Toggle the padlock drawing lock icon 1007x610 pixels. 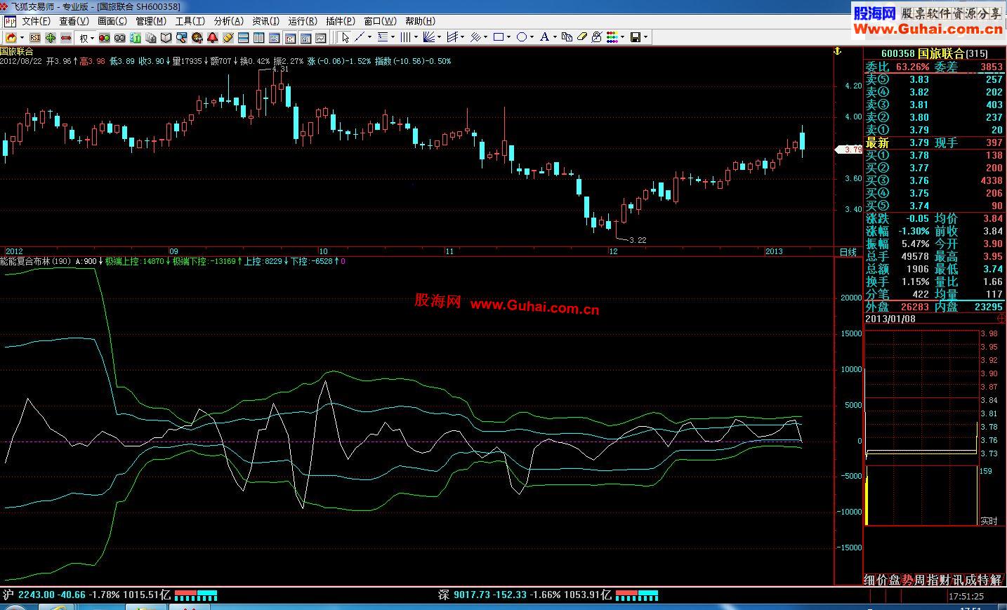[596, 37]
